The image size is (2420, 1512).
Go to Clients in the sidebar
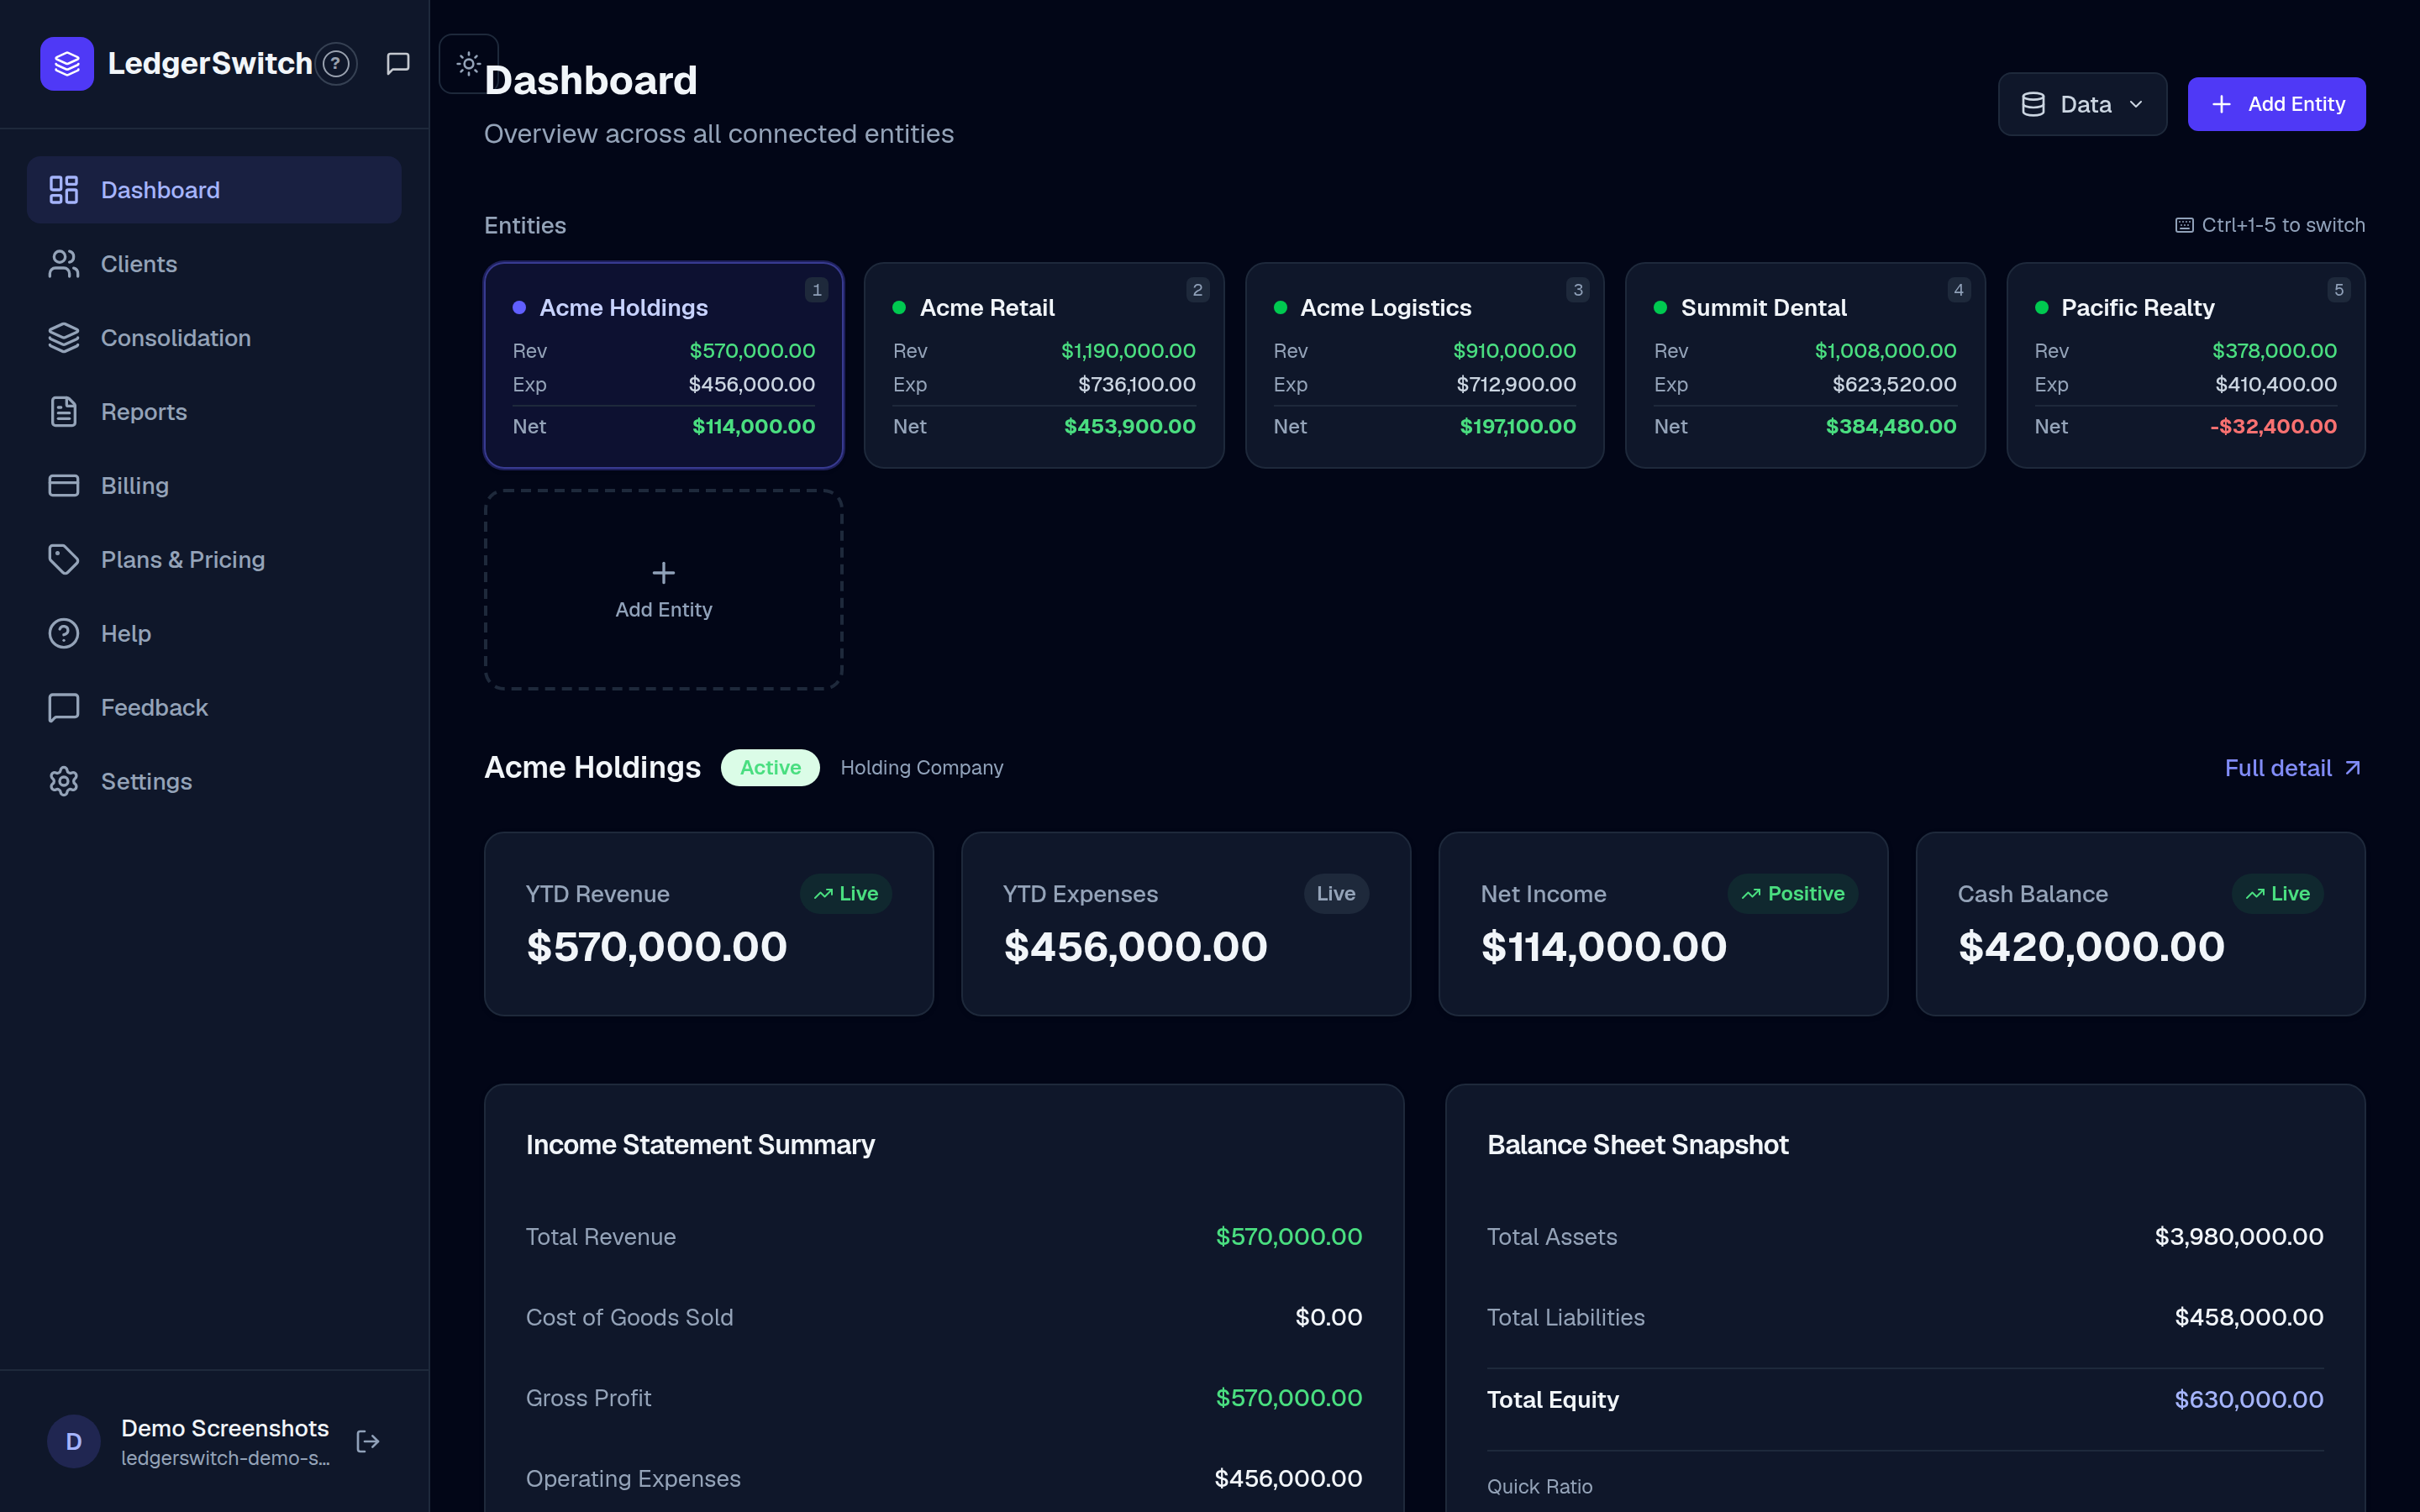click(x=214, y=264)
